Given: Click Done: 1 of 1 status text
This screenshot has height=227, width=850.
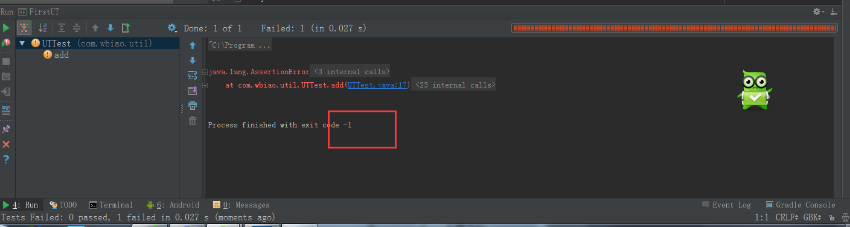Looking at the screenshot, I should pos(212,28).
